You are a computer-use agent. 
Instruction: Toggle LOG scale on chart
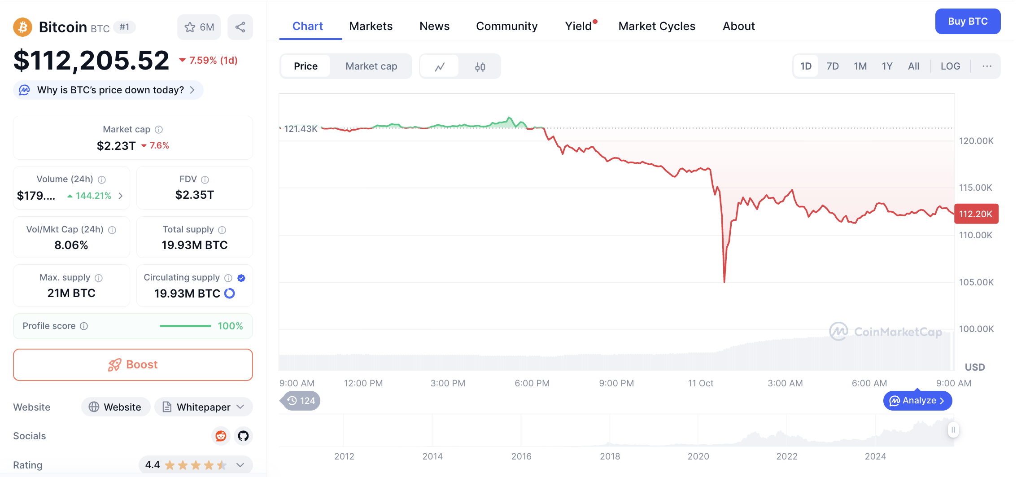pyautogui.click(x=950, y=66)
